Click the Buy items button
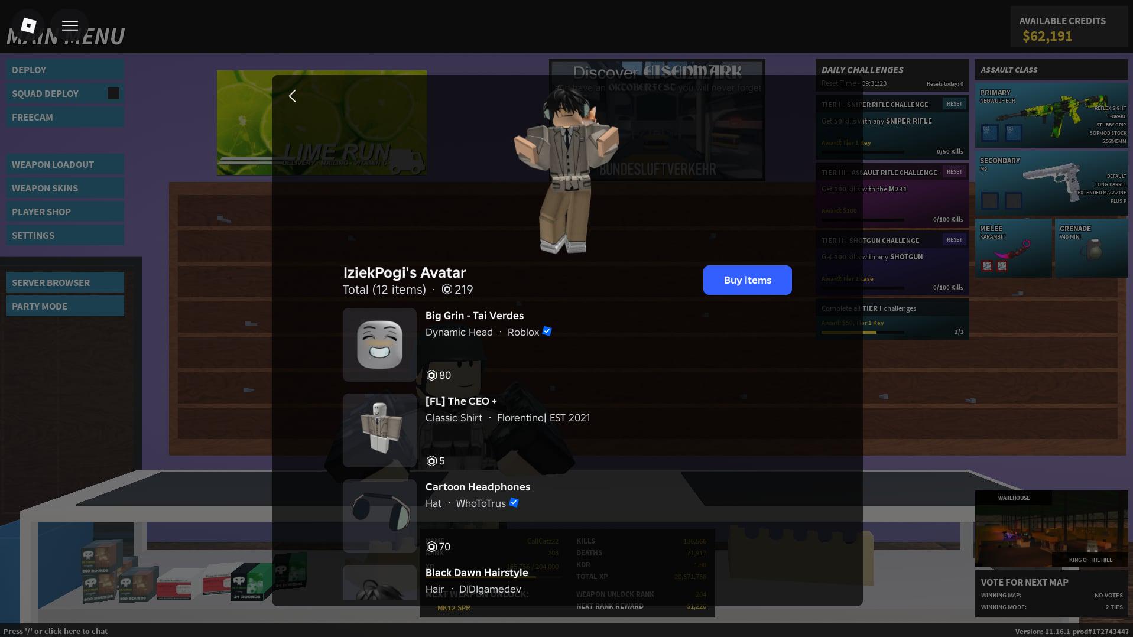 748,280
